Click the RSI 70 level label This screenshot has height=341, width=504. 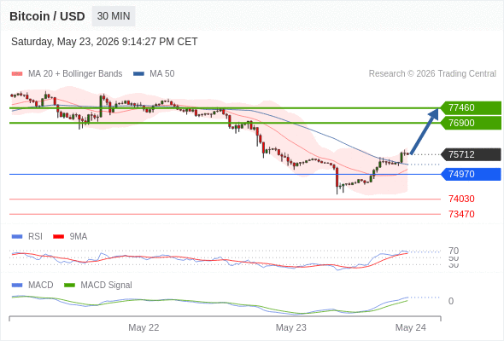click(x=454, y=251)
